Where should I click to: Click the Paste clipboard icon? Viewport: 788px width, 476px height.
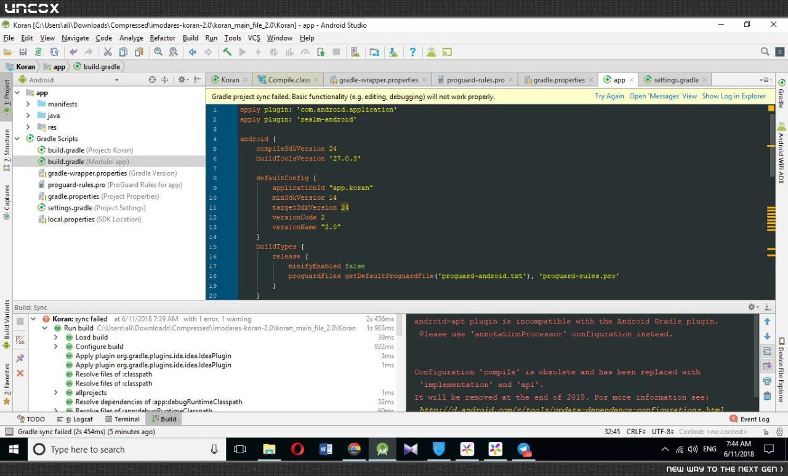[x=139, y=52]
